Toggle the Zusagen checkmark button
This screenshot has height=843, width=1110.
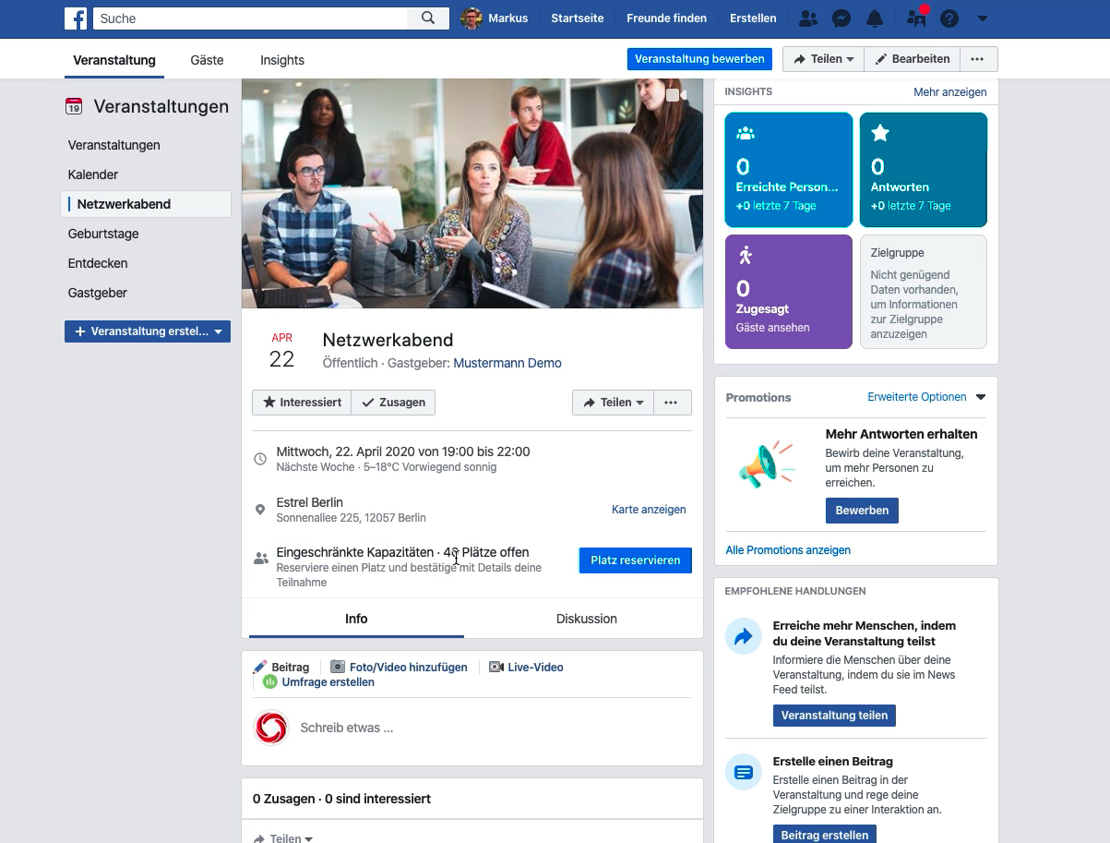tap(393, 403)
